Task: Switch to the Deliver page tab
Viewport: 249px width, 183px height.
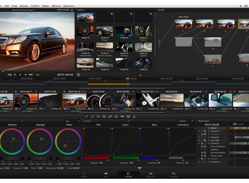Action: tap(174, 175)
